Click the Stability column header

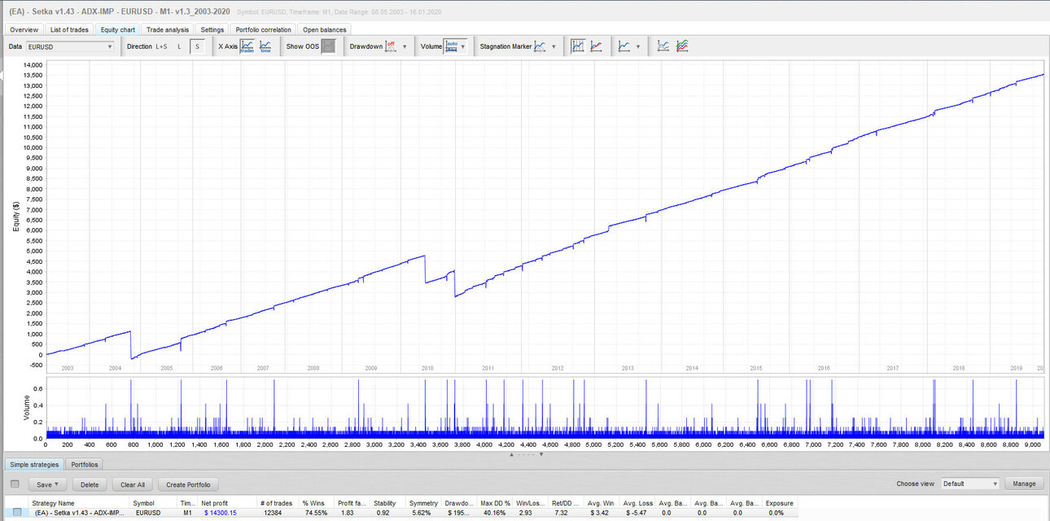click(x=389, y=503)
